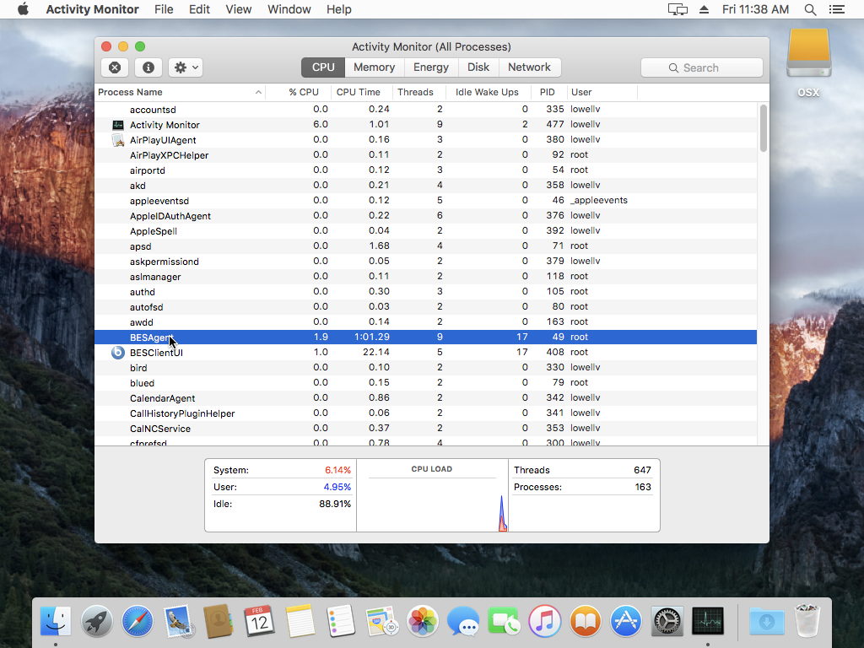Screen dimensions: 864x648
Task: Sort by % CPU column header
Action: coord(304,92)
